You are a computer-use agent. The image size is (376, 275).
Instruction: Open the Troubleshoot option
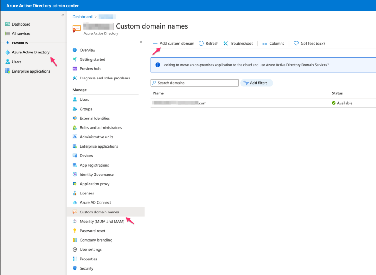[238, 43]
